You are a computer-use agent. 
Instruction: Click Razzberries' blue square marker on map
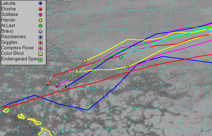tap(66, 87)
